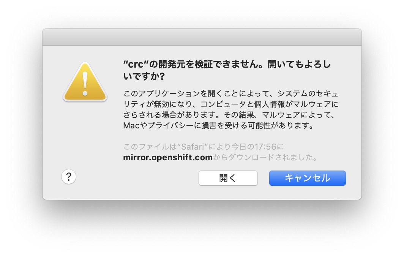Click body line starting このアプリケーションを開く
Image resolution: width=404 pixels, height=256 pixels.
pos(231,93)
